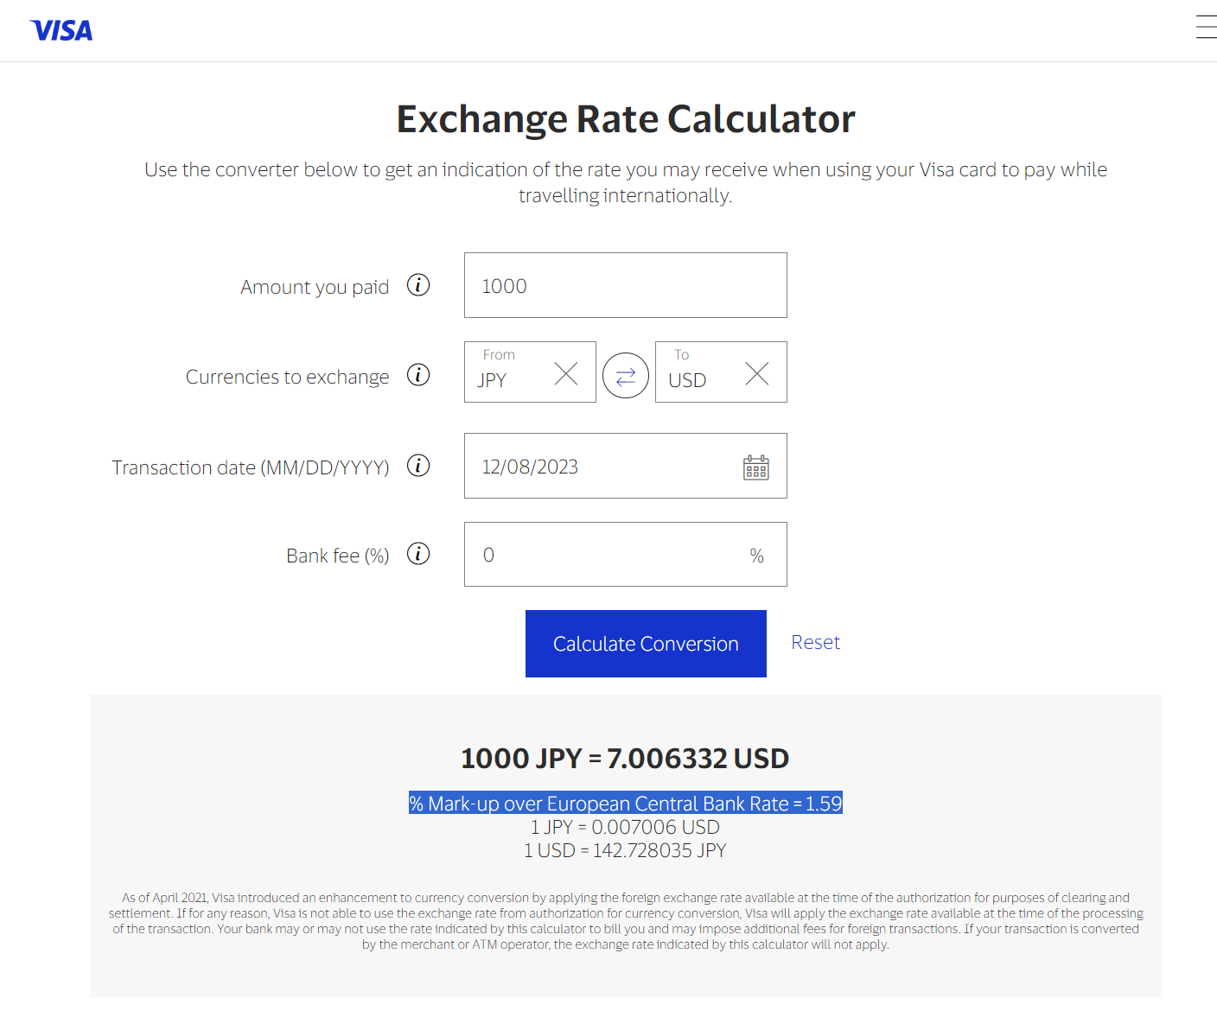Click the Exchange Rate Calculator heading
The height and width of the screenshot is (1017, 1217).
point(625,119)
